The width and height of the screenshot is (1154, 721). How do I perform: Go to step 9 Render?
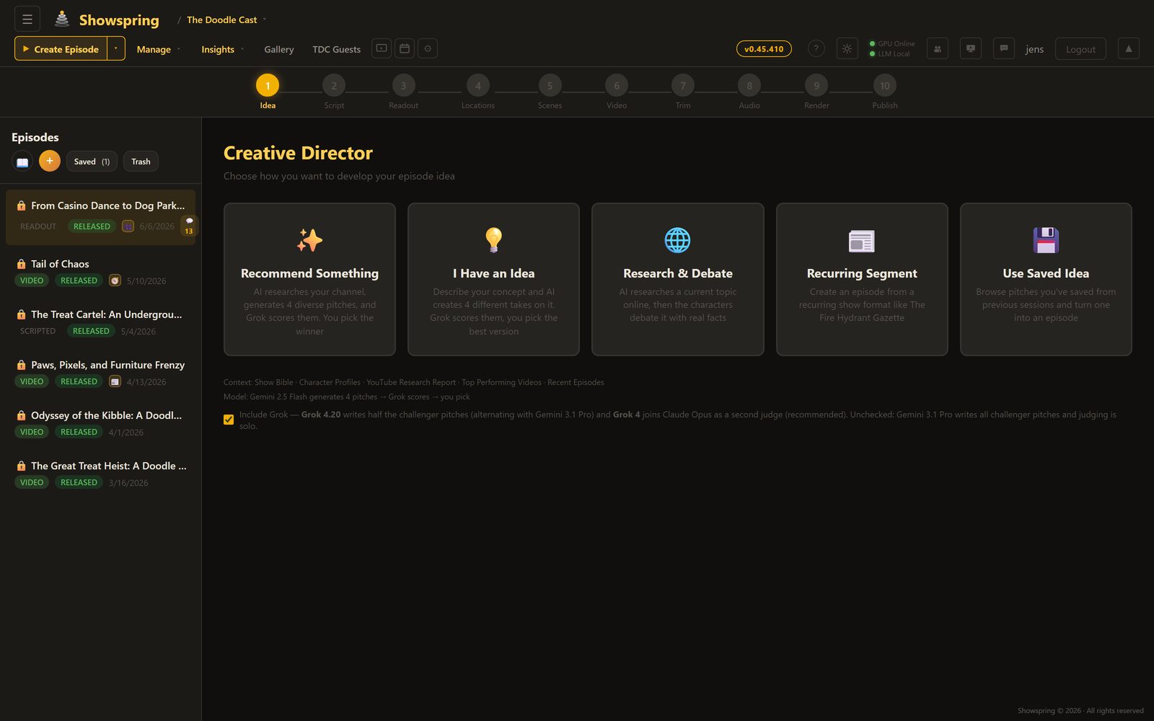coord(816,92)
